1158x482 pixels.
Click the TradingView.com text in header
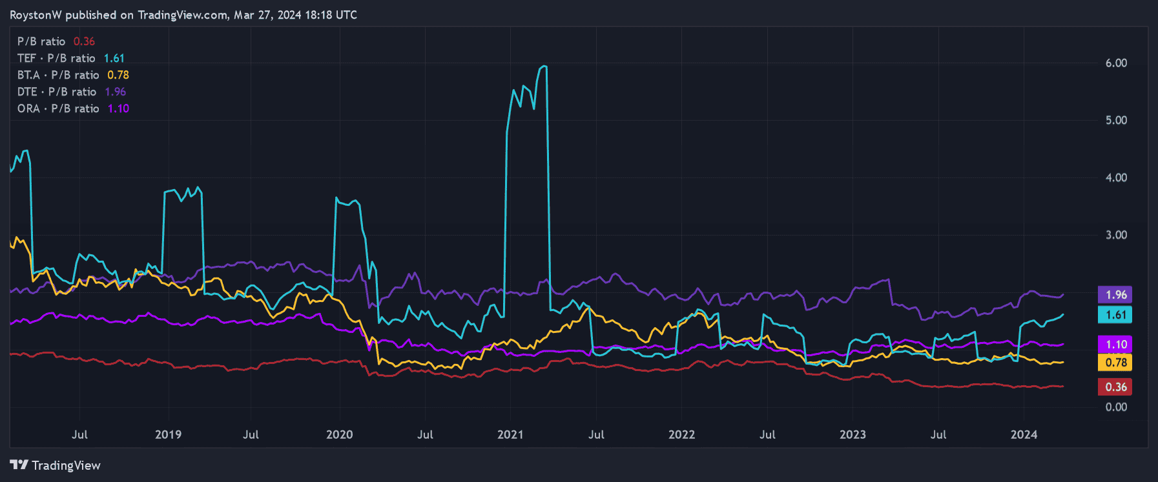pyautogui.click(x=182, y=15)
